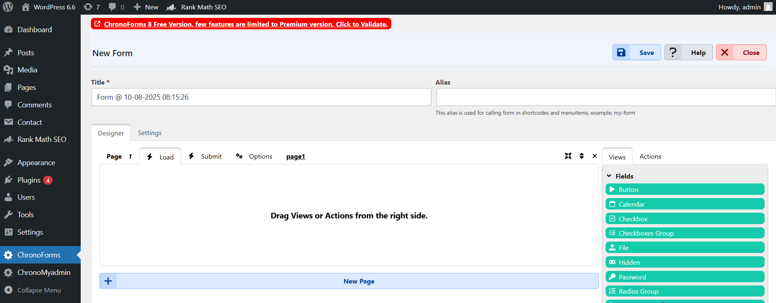Save the new form
This screenshot has width=776, height=303.
pyautogui.click(x=637, y=52)
